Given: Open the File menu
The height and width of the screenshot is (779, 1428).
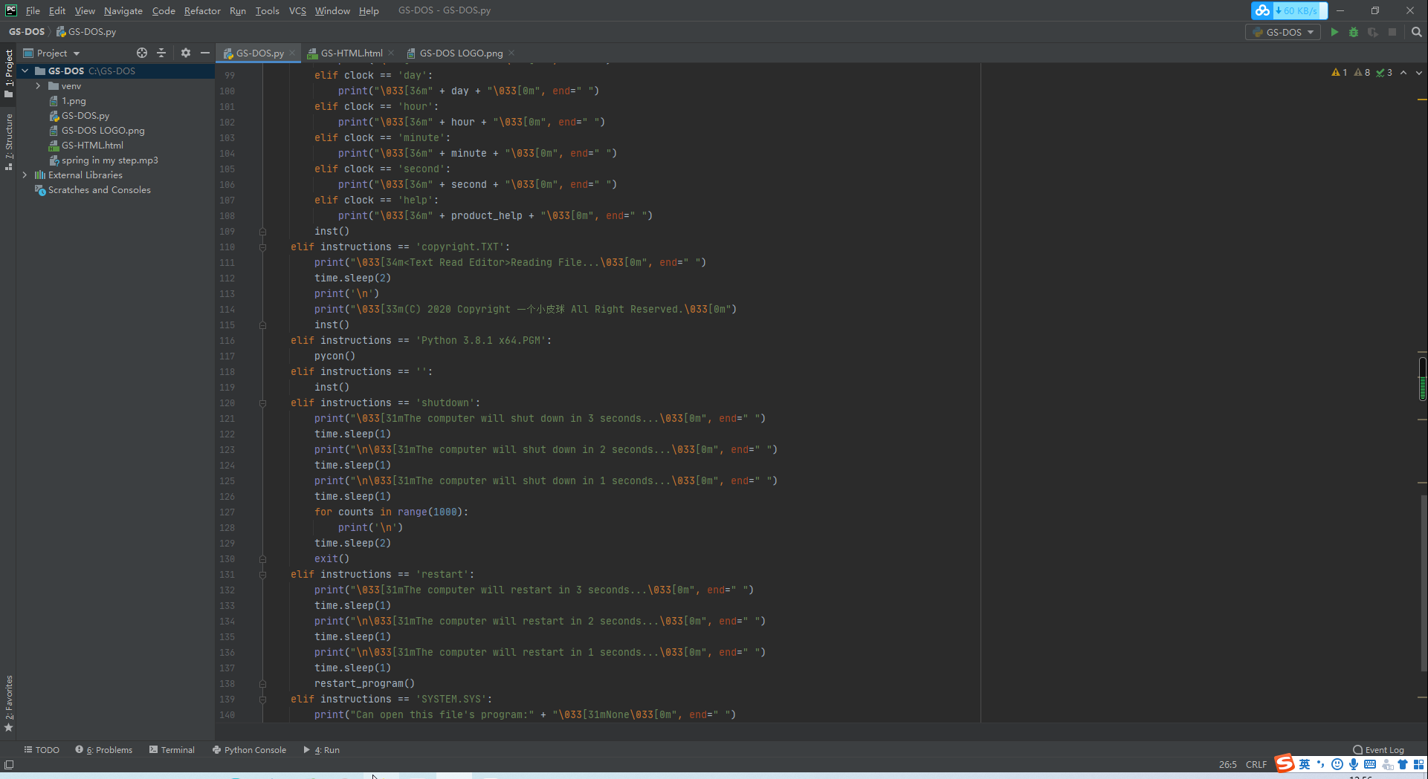Looking at the screenshot, I should tap(33, 10).
